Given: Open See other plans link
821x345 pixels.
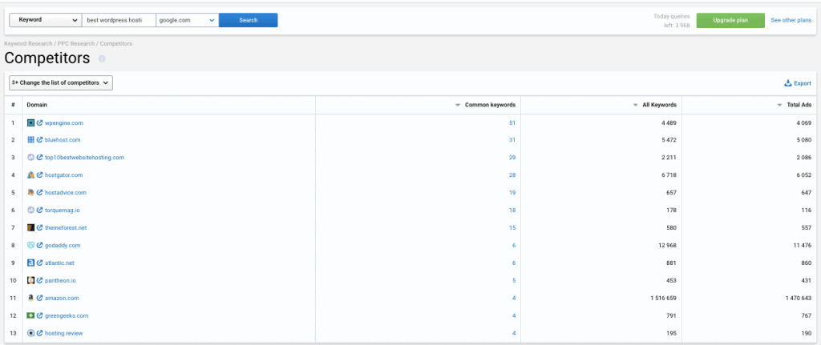Looking at the screenshot, I should [791, 20].
